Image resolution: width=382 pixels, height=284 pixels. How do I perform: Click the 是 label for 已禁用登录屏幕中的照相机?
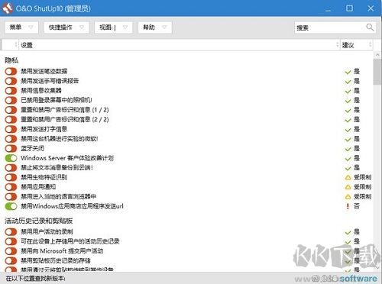(357, 100)
